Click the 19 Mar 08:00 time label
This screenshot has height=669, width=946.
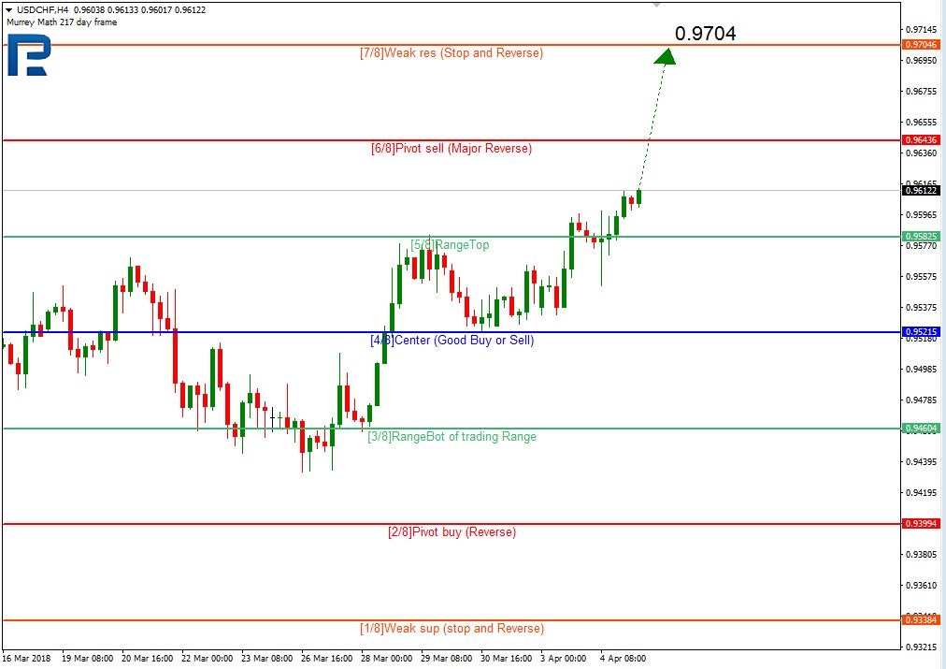pyautogui.click(x=88, y=658)
